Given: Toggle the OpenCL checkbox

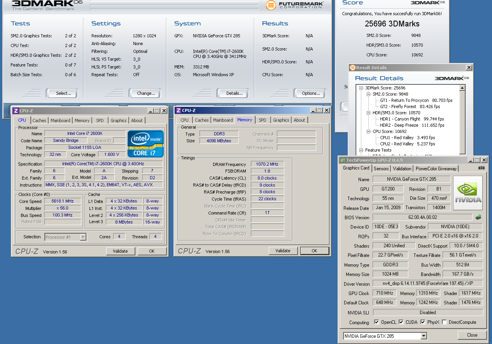Looking at the screenshot, I should tap(376, 322).
